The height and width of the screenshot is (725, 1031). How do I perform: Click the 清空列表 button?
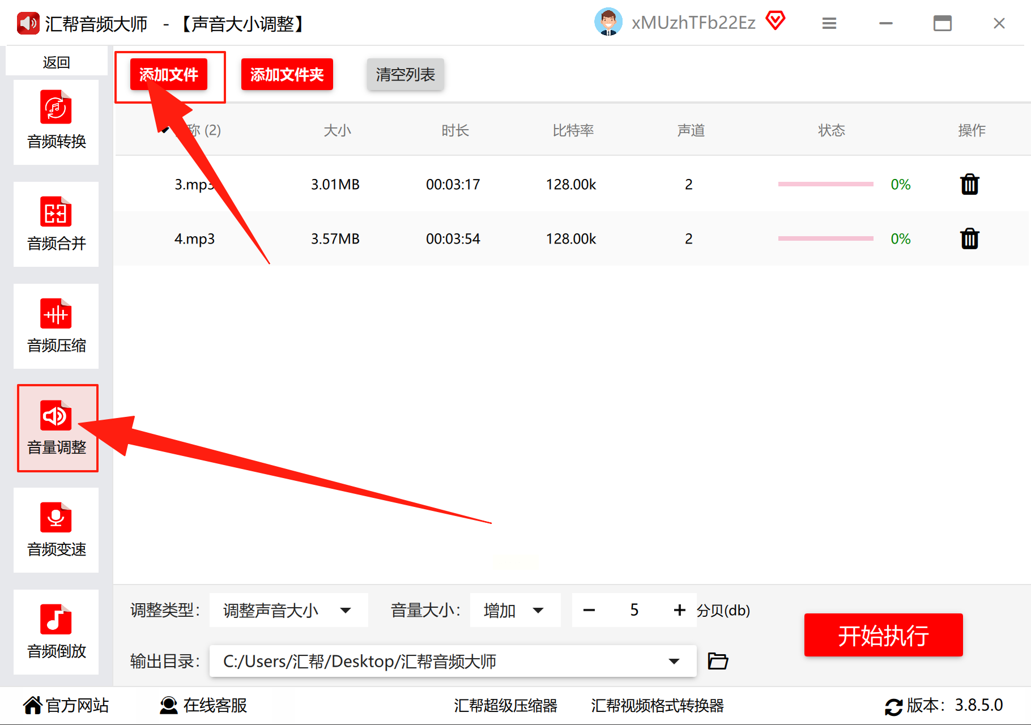(406, 74)
